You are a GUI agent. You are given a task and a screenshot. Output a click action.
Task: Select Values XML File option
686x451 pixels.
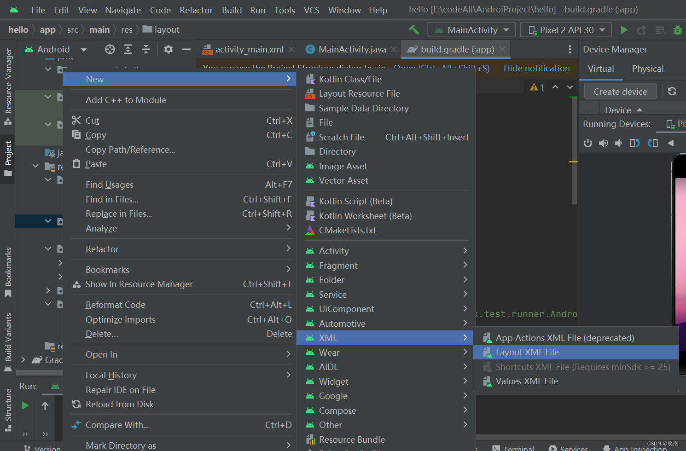576,381
